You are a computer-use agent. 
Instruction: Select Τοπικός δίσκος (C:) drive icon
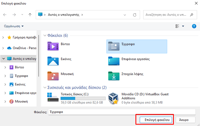(53, 97)
